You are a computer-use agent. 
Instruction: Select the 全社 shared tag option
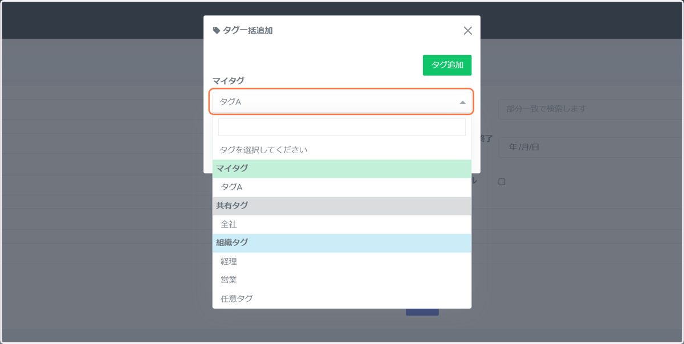coord(342,224)
